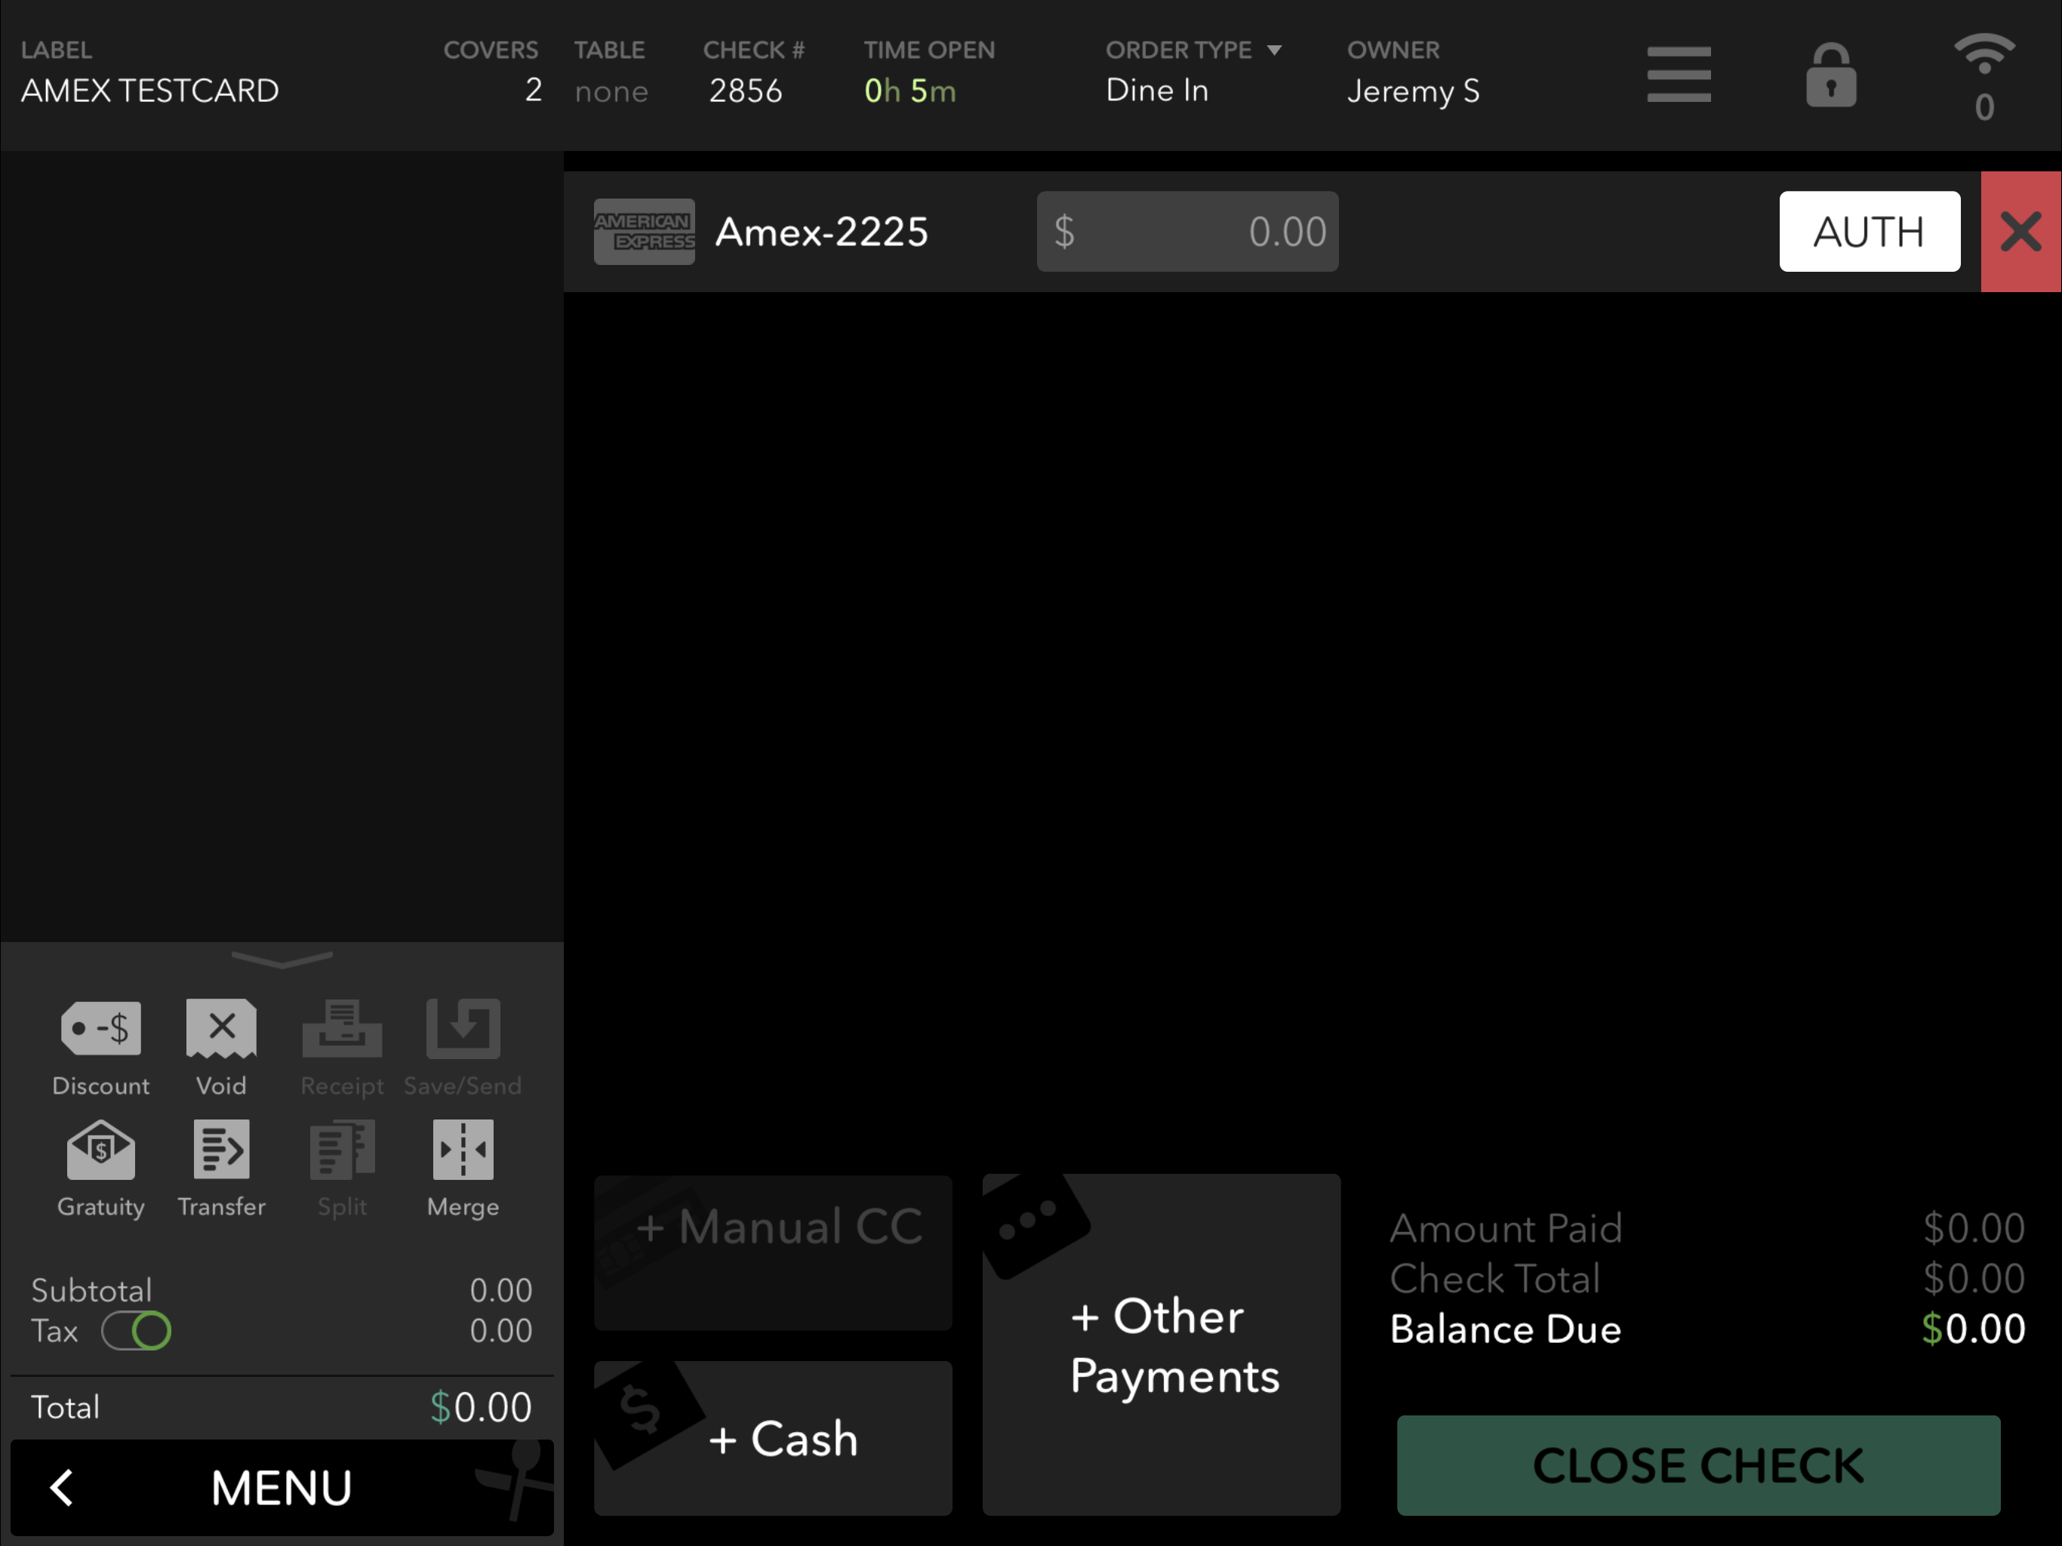Change owner Jeremy S
This screenshot has height=1546, width=2062.
point(1413,91)
